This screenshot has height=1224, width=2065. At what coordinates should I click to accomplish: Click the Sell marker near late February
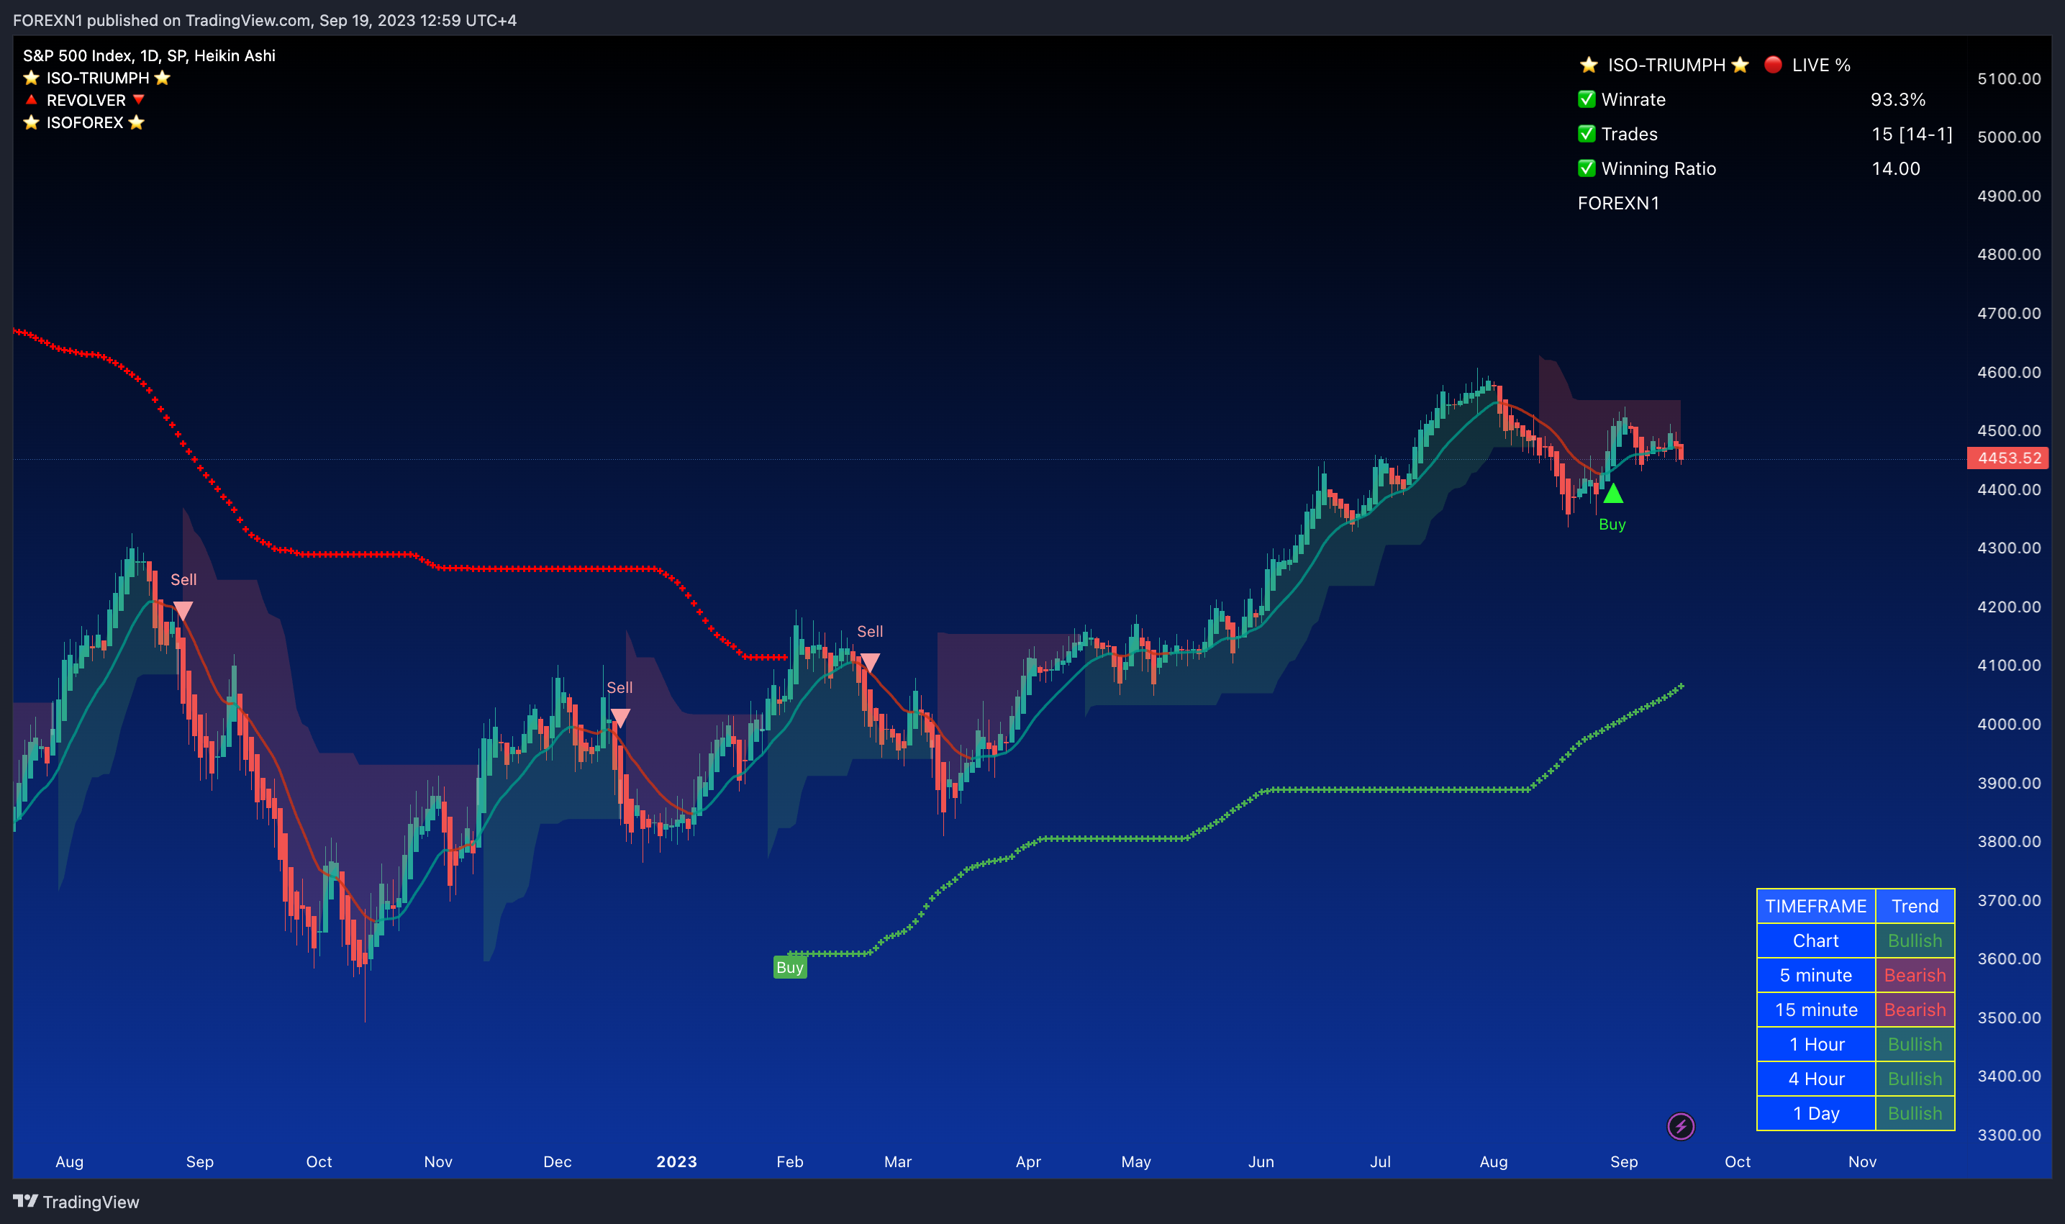869,663
